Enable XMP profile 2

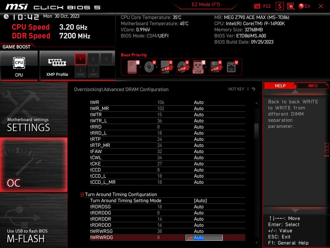[93, 59]
